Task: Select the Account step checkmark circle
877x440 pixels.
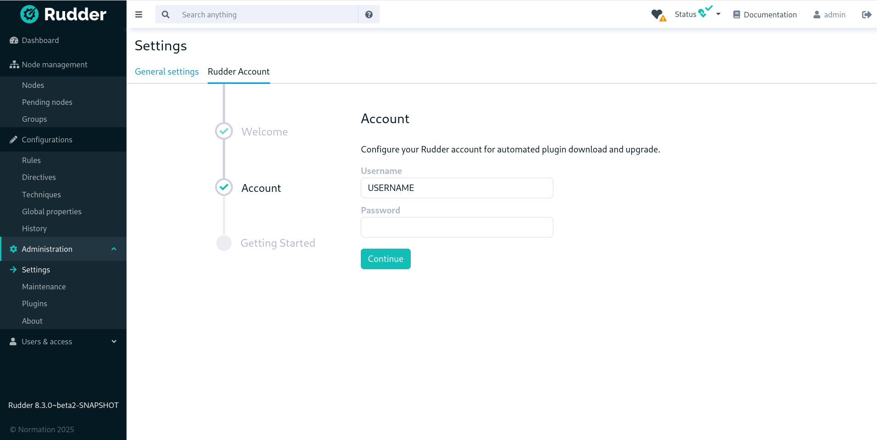Action: (223, 187)
